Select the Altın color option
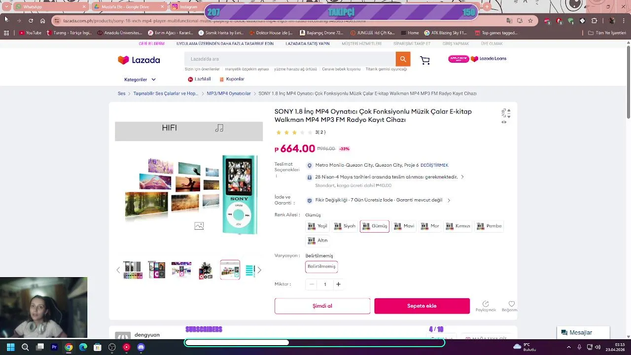This screenshot has width=631, height=355. (317, 240)
